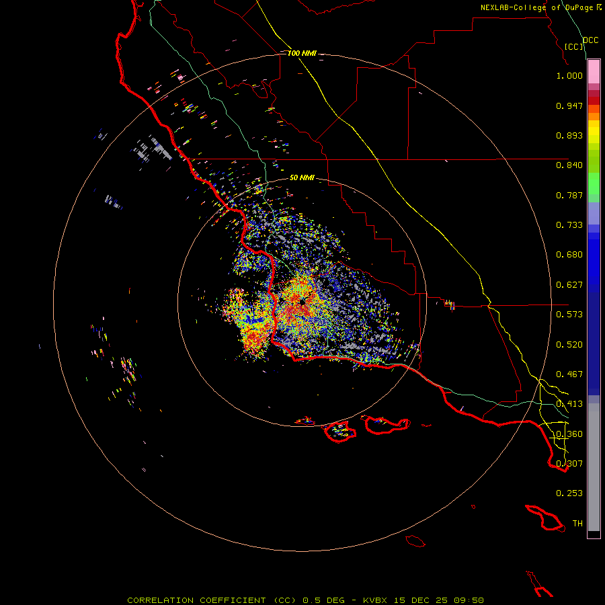Click the 0.520 scale value
The height and width of the screenshot is (605, 605).
(x=569, y=345)
